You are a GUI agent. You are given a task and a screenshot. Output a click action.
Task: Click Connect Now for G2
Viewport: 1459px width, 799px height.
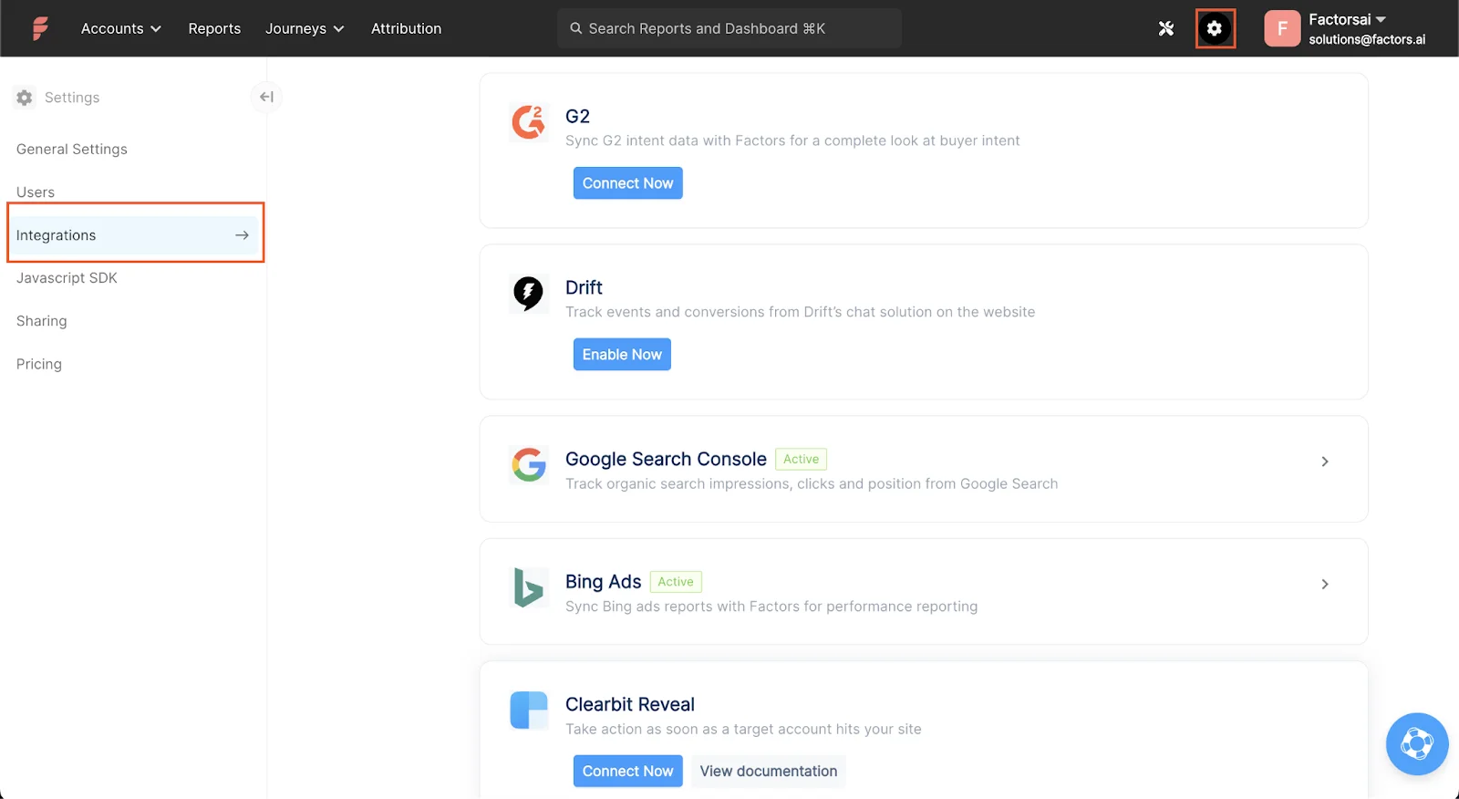[x=627, y=183]
